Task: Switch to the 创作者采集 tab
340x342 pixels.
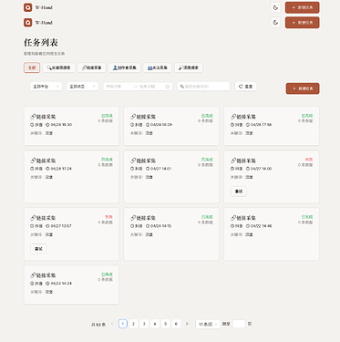Action: click(x=125, y=67)
